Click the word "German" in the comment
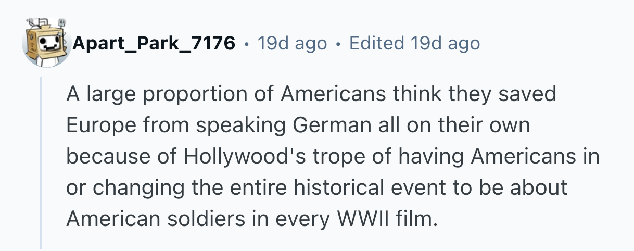The width and height of the screenshot is (634, 251). [323, 126]
